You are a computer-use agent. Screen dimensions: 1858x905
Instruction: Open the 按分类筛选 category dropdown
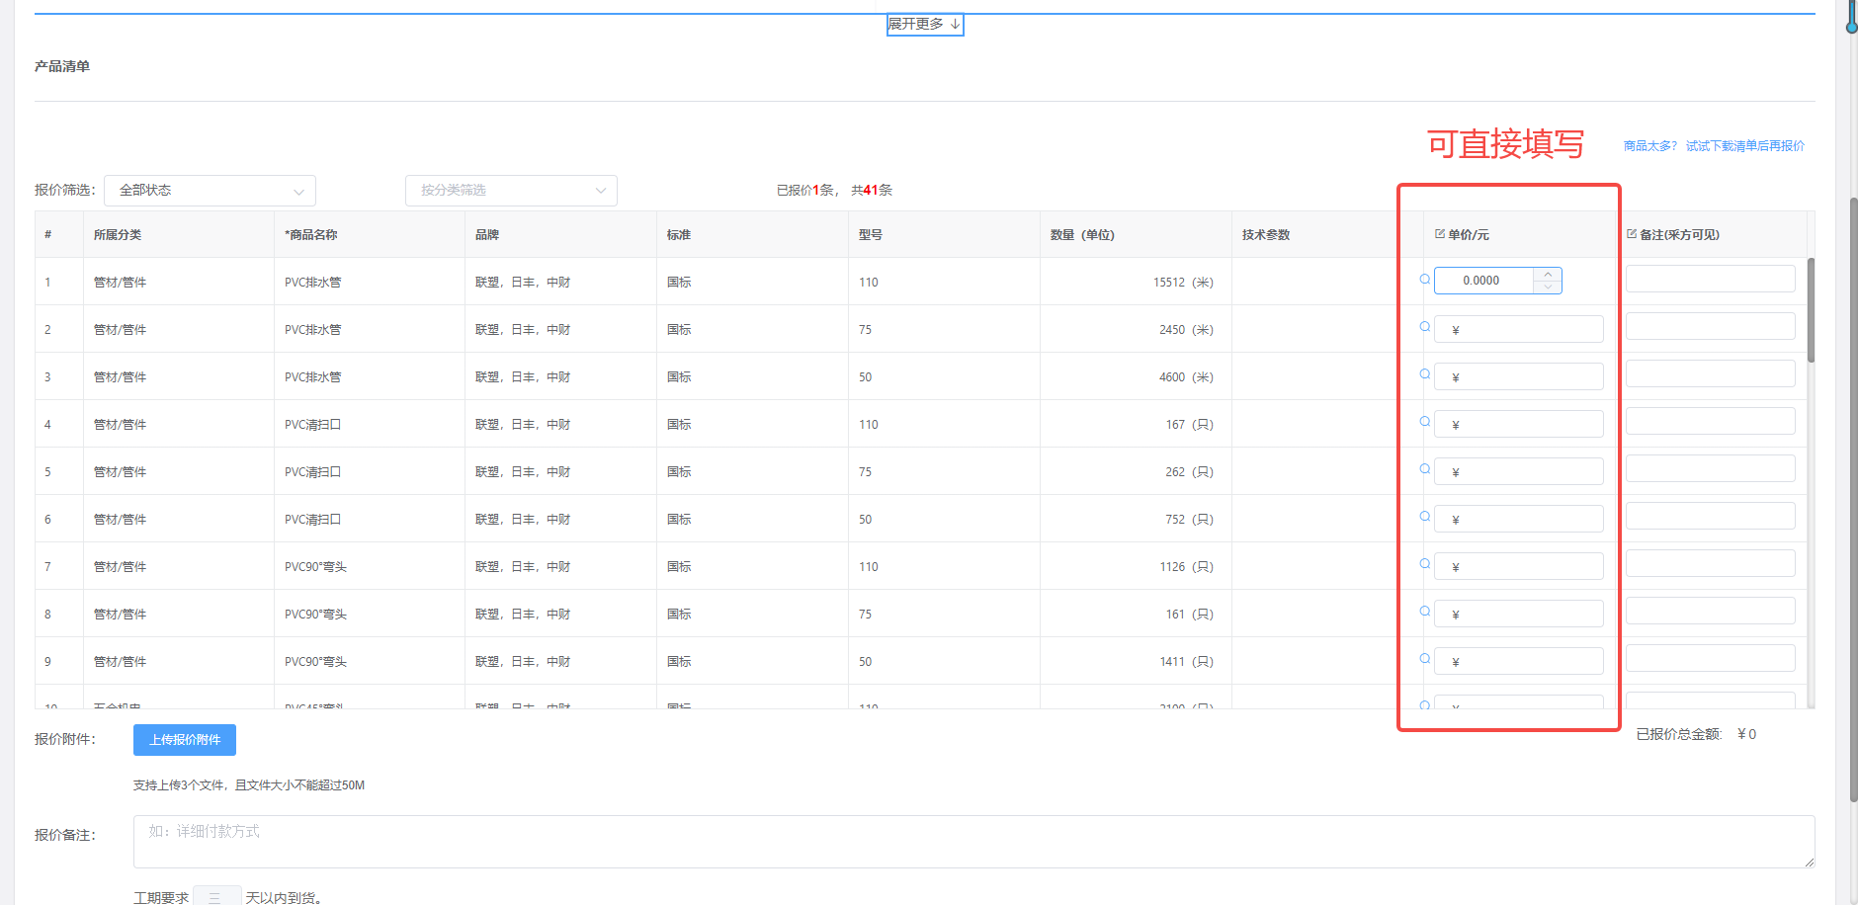511,191
